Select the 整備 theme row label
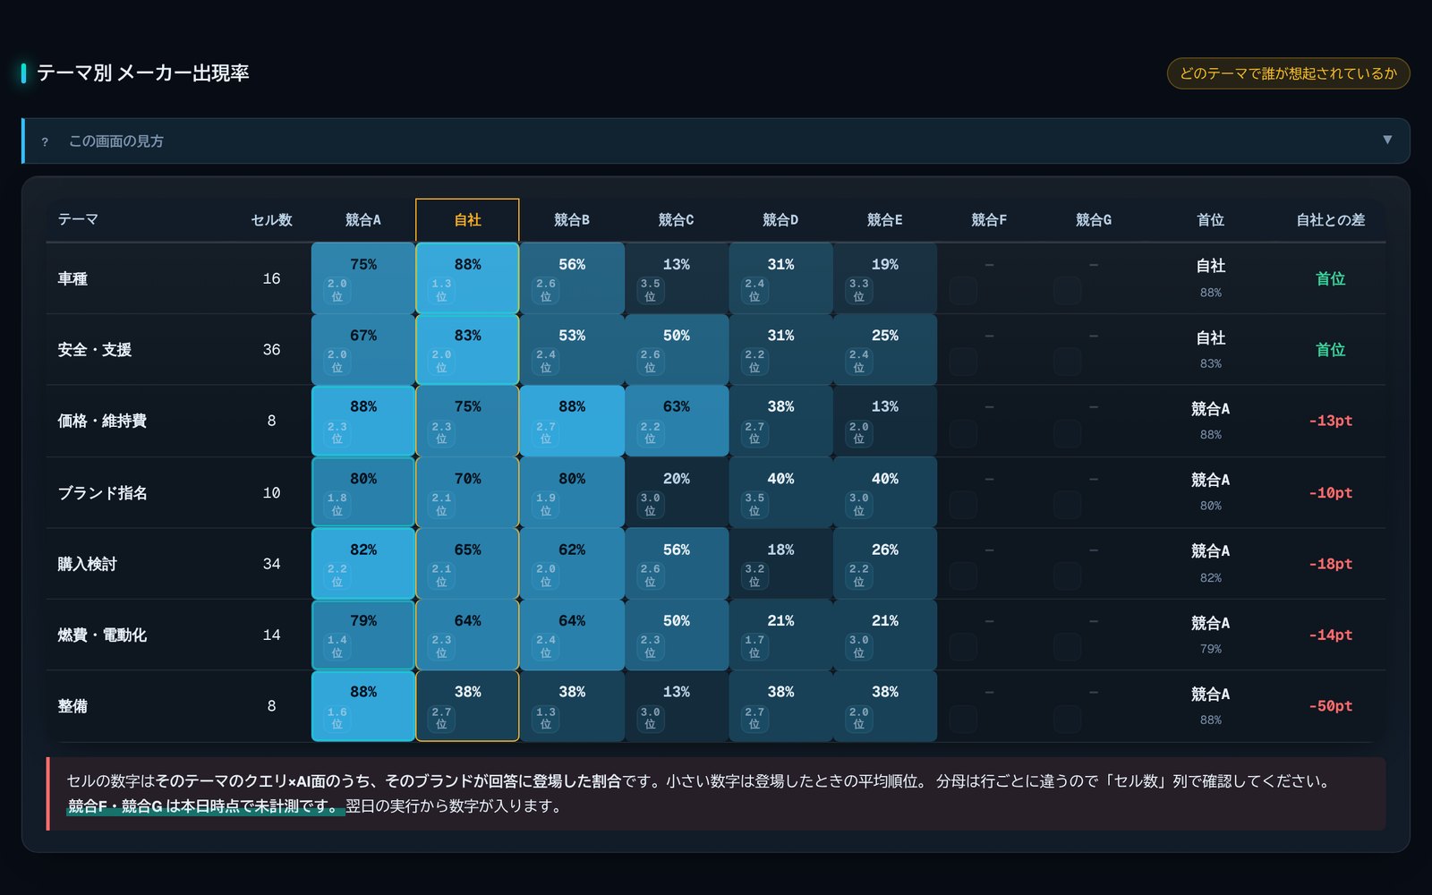Image resolution: width=1432 pixels, height=895 pixels. (72, 706)
